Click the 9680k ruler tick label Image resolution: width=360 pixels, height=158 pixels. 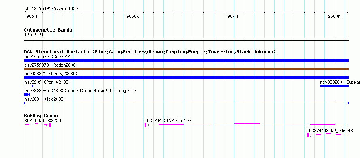pos(334,16)
